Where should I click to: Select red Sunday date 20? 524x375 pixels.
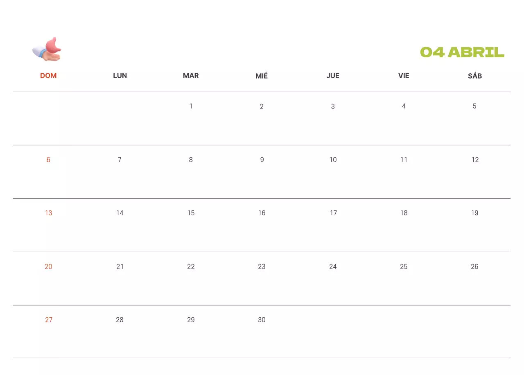coord(48,267)
